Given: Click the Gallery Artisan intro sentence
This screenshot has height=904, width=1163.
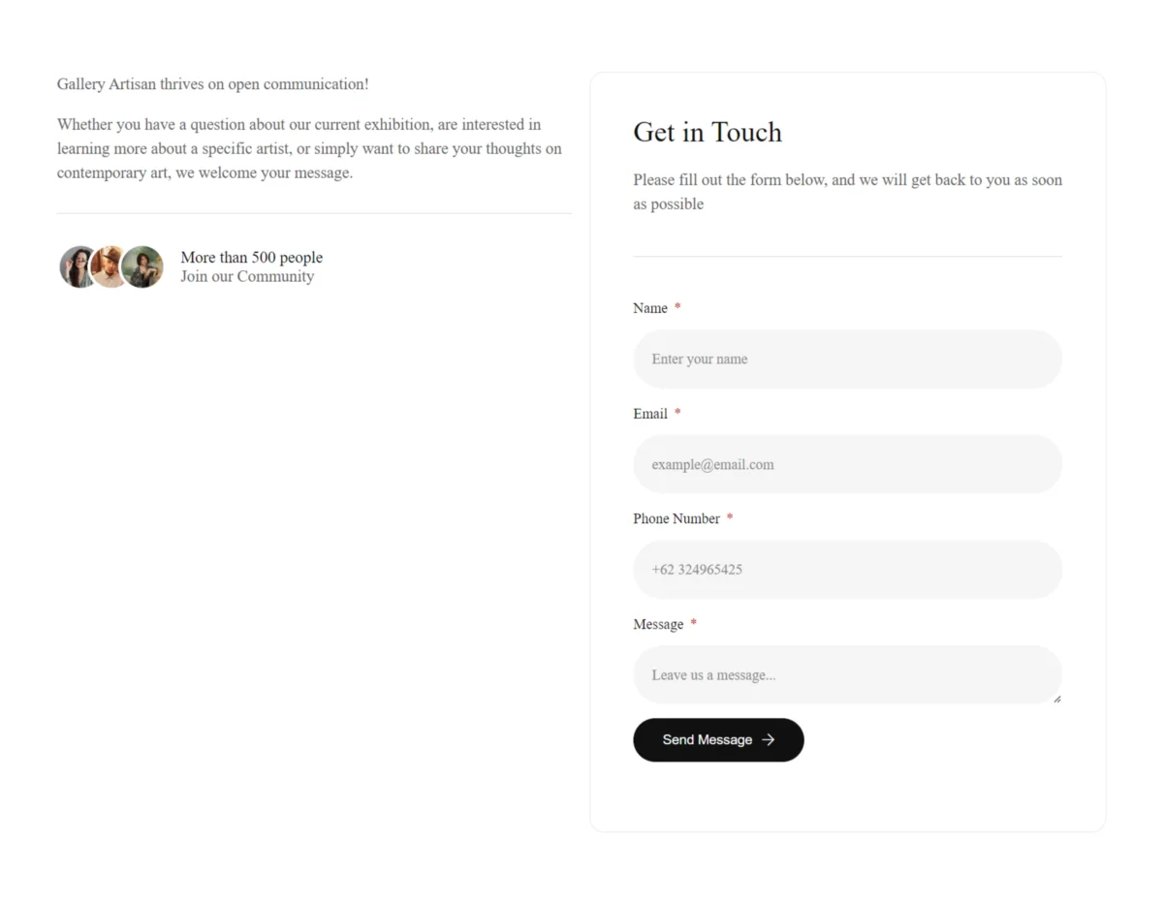Looking at the screenshot, I should click(x=212, y=84).
